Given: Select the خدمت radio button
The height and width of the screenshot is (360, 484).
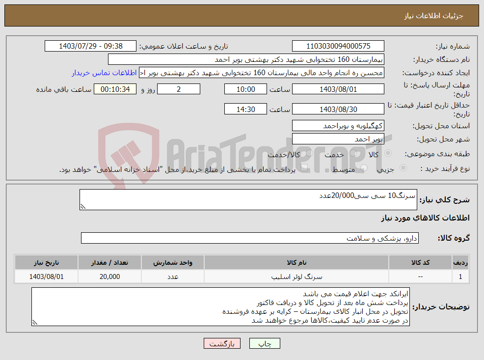Looking at the screenshot, I should click(x=354, y=153).
